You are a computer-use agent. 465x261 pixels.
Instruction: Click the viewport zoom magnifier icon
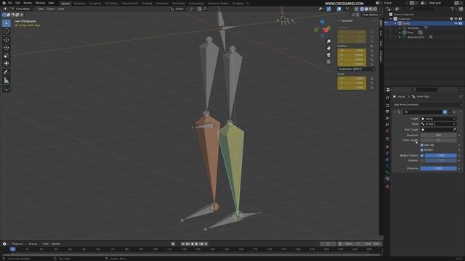pos(328,41)
